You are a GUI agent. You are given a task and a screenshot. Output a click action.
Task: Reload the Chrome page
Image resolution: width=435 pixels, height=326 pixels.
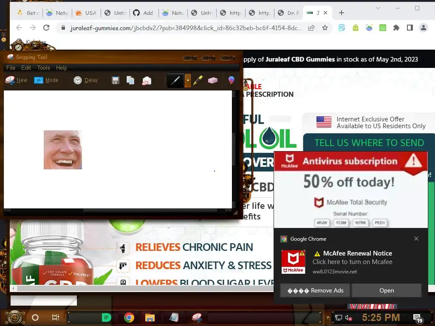[x=46, y=28]
